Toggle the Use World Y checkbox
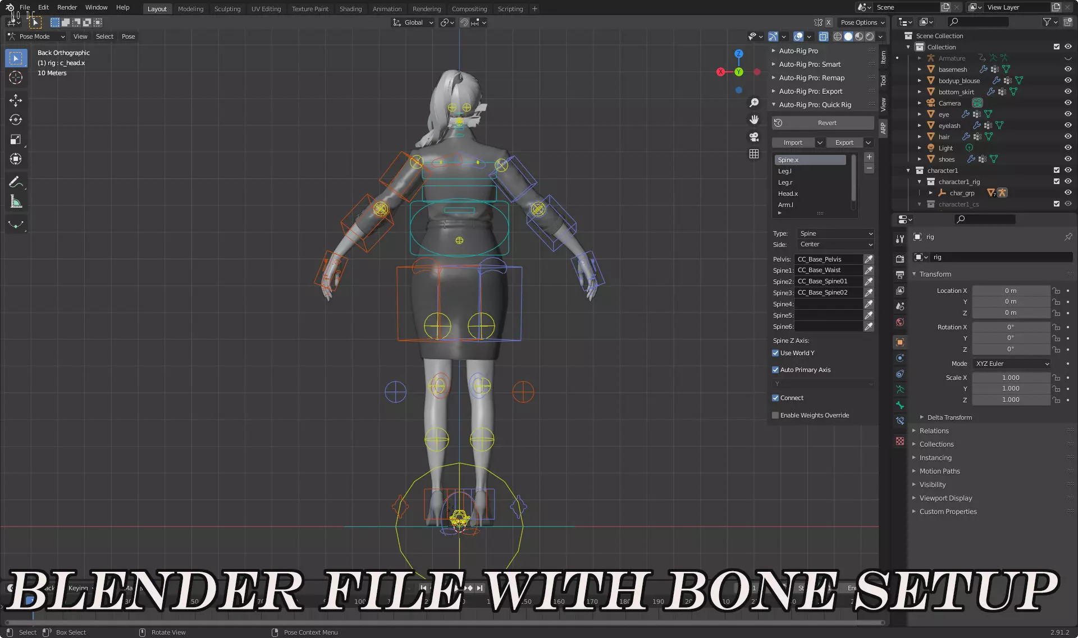Image resolution: width=1078 pixels, height=638 pixels. click(x=775, y=353)
